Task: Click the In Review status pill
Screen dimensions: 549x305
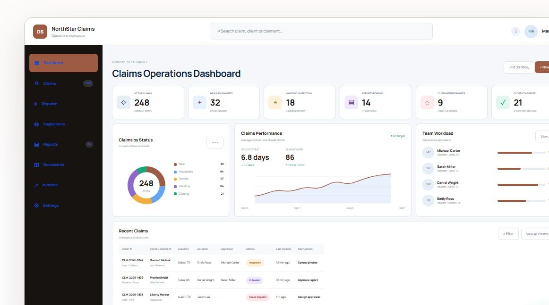Action: point(254,280)
